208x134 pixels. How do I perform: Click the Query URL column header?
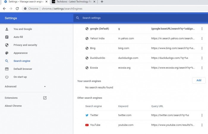157,106
